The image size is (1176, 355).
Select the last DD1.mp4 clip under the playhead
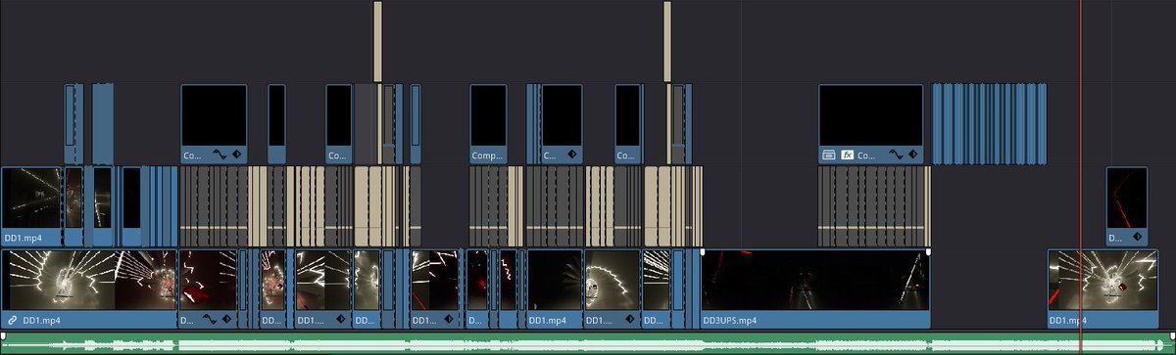pos(1102,288)
